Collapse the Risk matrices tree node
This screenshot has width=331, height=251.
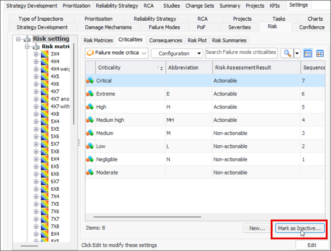pos(27,46)
